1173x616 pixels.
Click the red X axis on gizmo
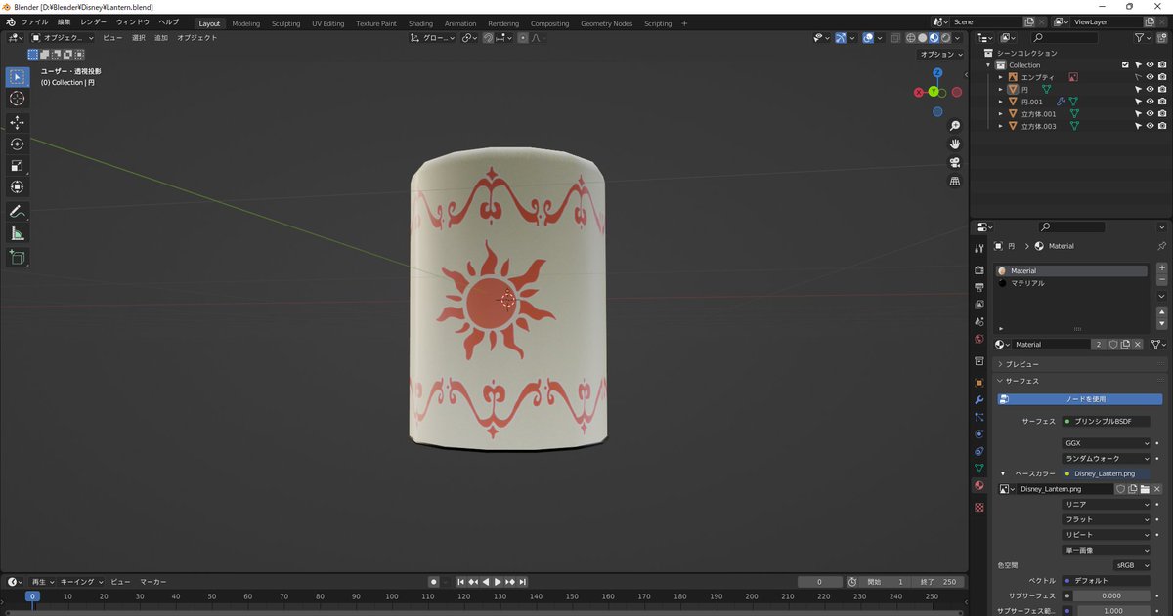point(919,92)
